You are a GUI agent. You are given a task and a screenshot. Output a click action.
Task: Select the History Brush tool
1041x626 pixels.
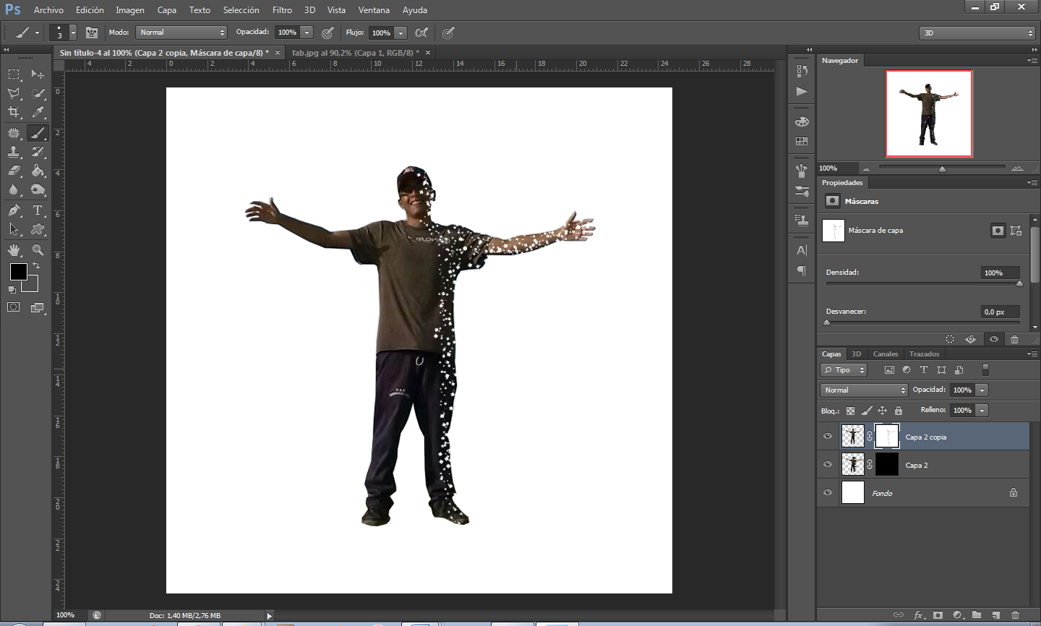(x=38, y=152)
